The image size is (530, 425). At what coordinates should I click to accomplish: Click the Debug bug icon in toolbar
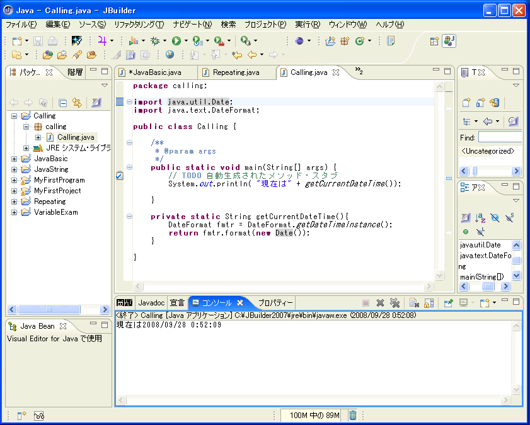pos(155,41)
